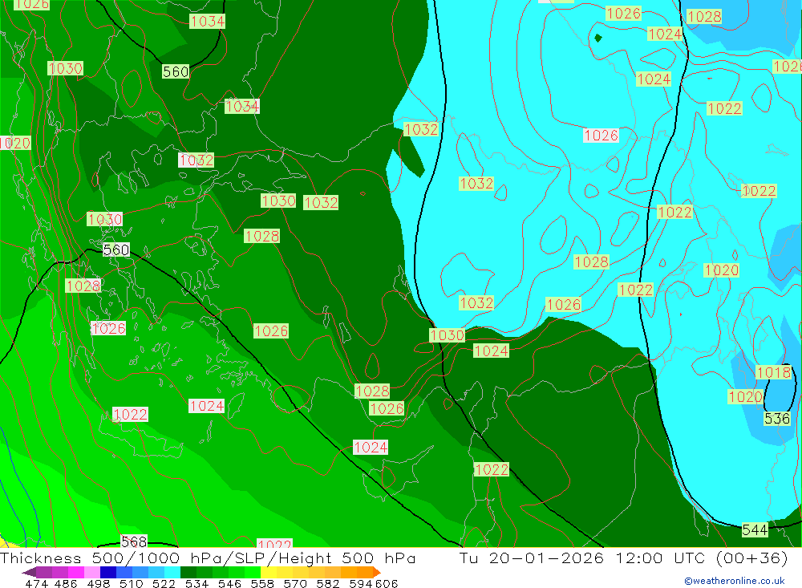802x588 pixels.
Task: Click the purple arrow at the legend start
Action: (x=29, y=572)
